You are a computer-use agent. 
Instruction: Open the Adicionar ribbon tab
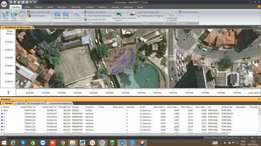pyautogui.click(x=62, y=7)
